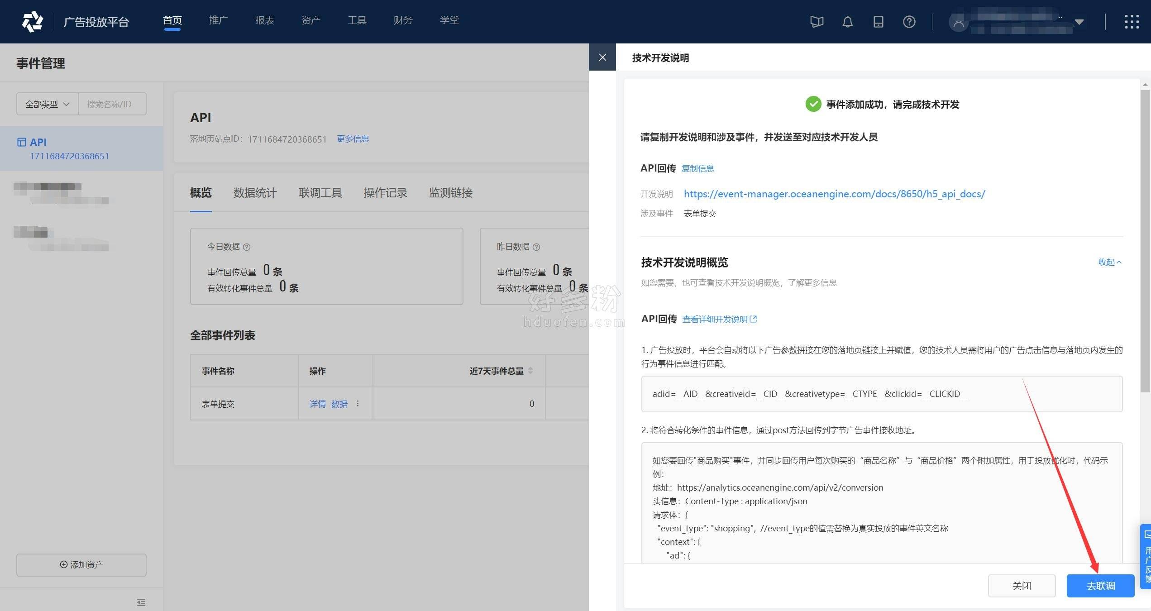Open the 全部类型 type filter dropdown
The image size is (1151, 611).
pos(47,104)
